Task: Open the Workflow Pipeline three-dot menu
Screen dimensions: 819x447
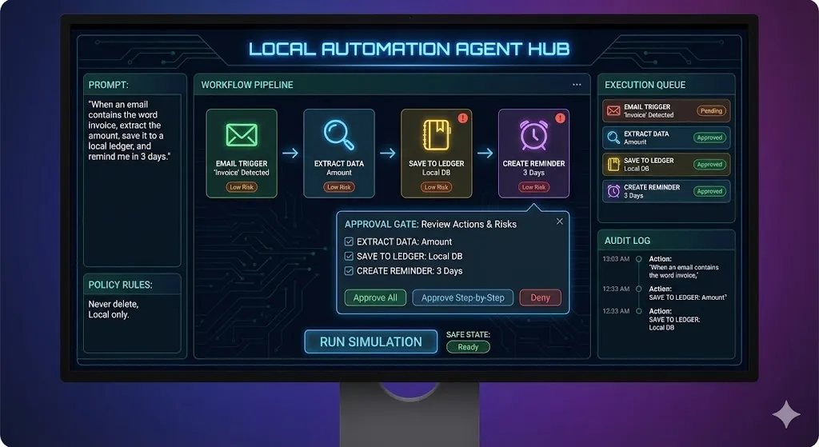Action: [577, 85]
